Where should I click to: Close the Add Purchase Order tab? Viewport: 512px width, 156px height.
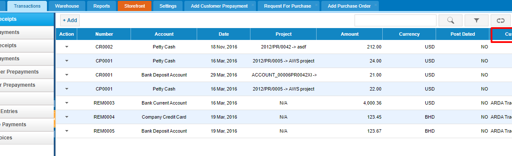point(375,4)
